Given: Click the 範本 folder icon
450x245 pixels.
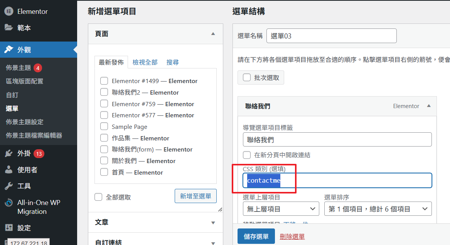Looking at the screenshot, I should pos(9,28).
